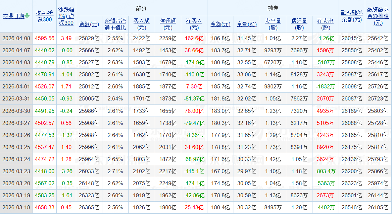Click repaid volume 2.27亿
392x214 pixels.
(x=299, y=39)
